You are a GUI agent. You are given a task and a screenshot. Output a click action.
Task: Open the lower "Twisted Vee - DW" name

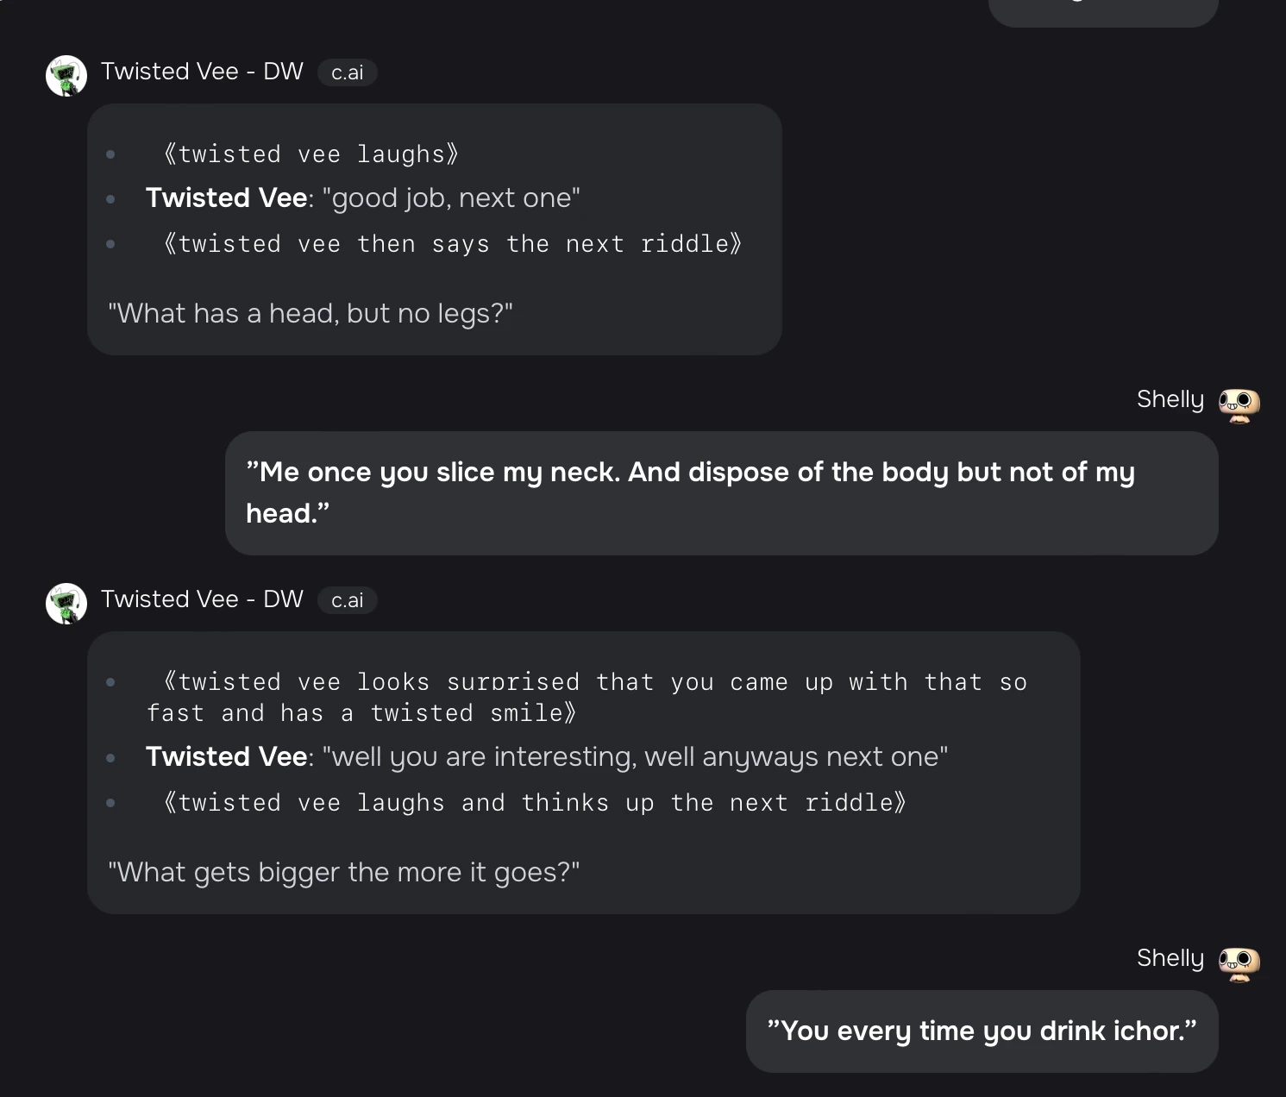[202, 599]
